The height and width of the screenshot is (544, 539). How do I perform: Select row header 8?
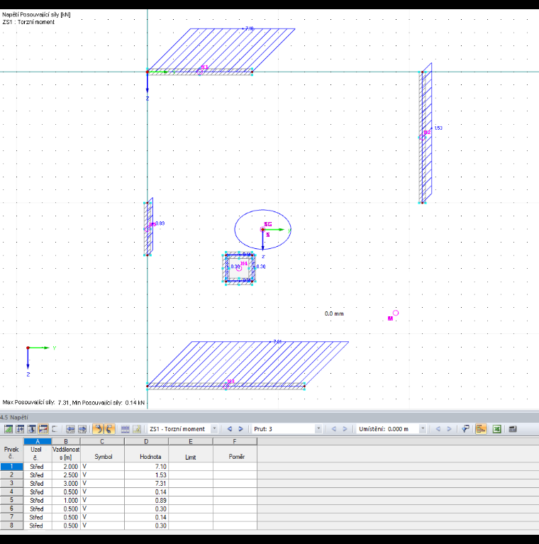click(11, 526)
